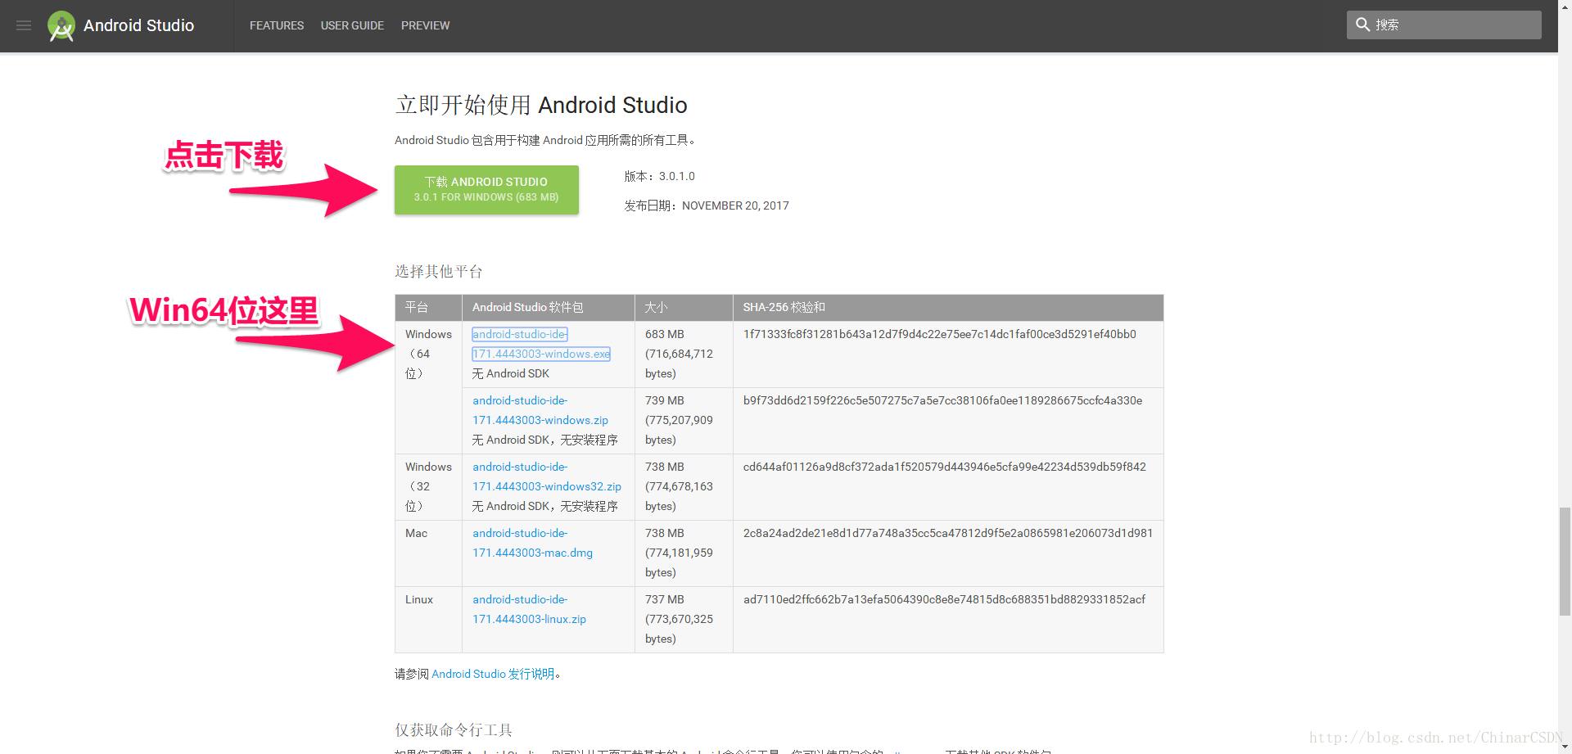Click the 选择其他平台 heading
The height and width of the screenshot is (754, 1572).
coord(439,271)
